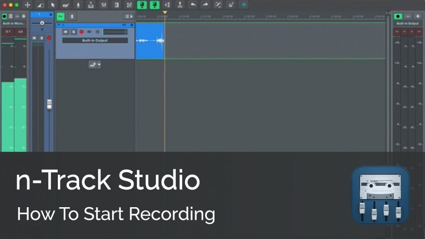Collapse the track using header triangle
Image resolution: width=425 pixels, height=239 pixels.
59,25
